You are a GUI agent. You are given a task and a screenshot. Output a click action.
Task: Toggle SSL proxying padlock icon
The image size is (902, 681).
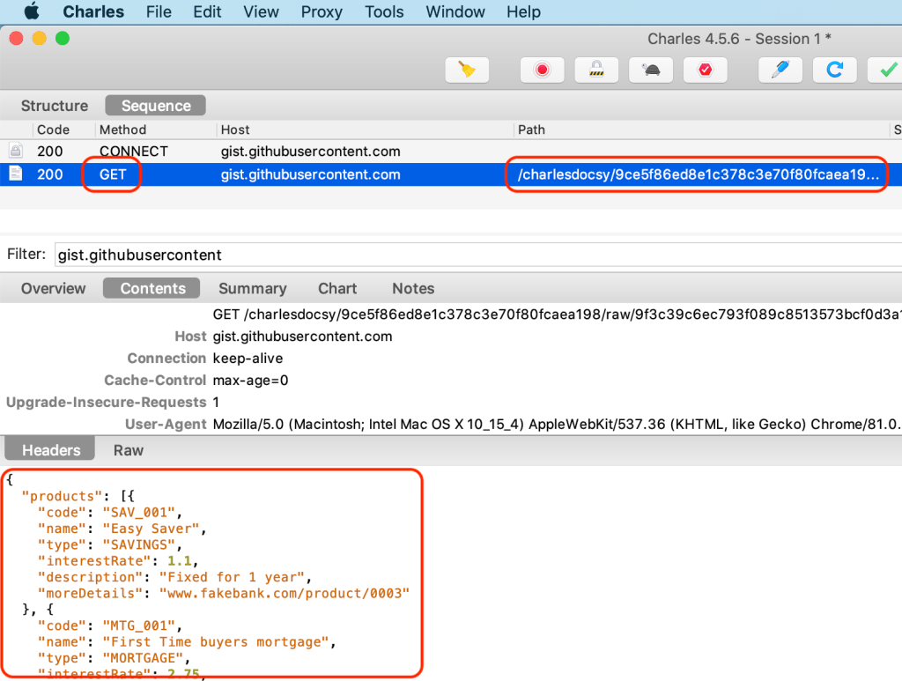[x=596, y=70]
